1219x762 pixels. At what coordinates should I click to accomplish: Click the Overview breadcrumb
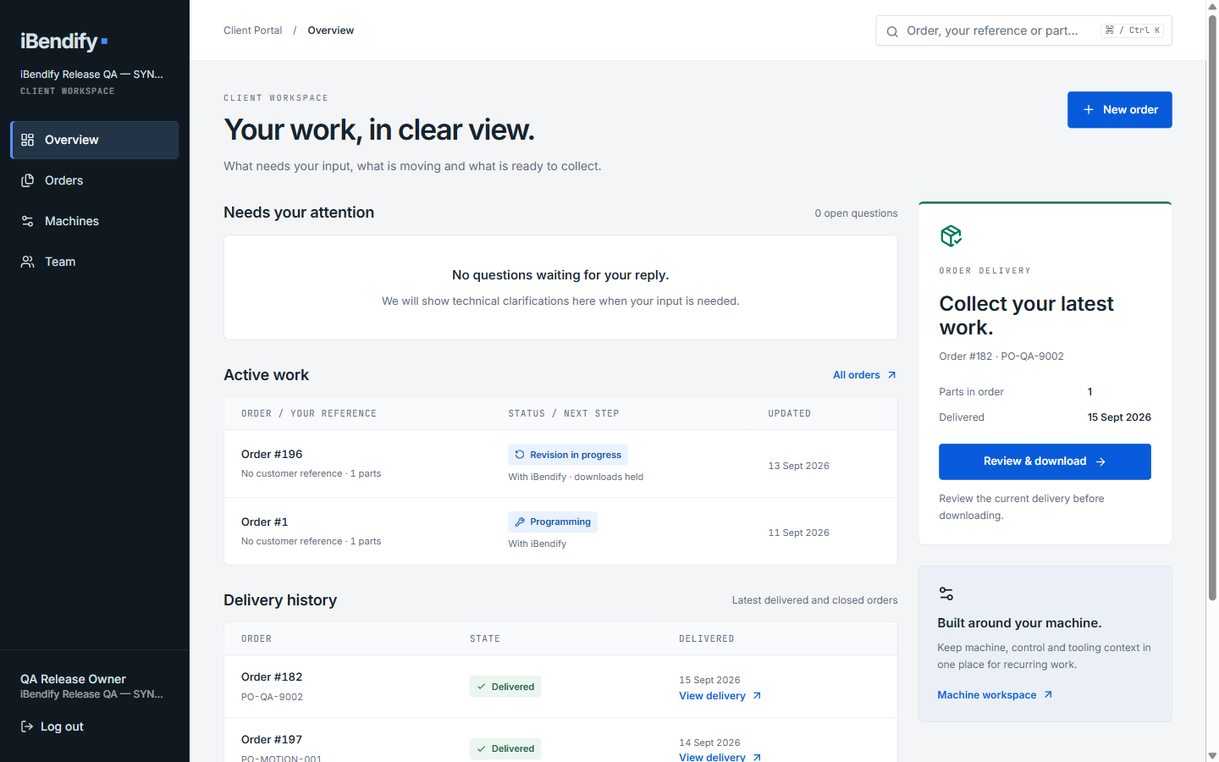tap(331, 30)
